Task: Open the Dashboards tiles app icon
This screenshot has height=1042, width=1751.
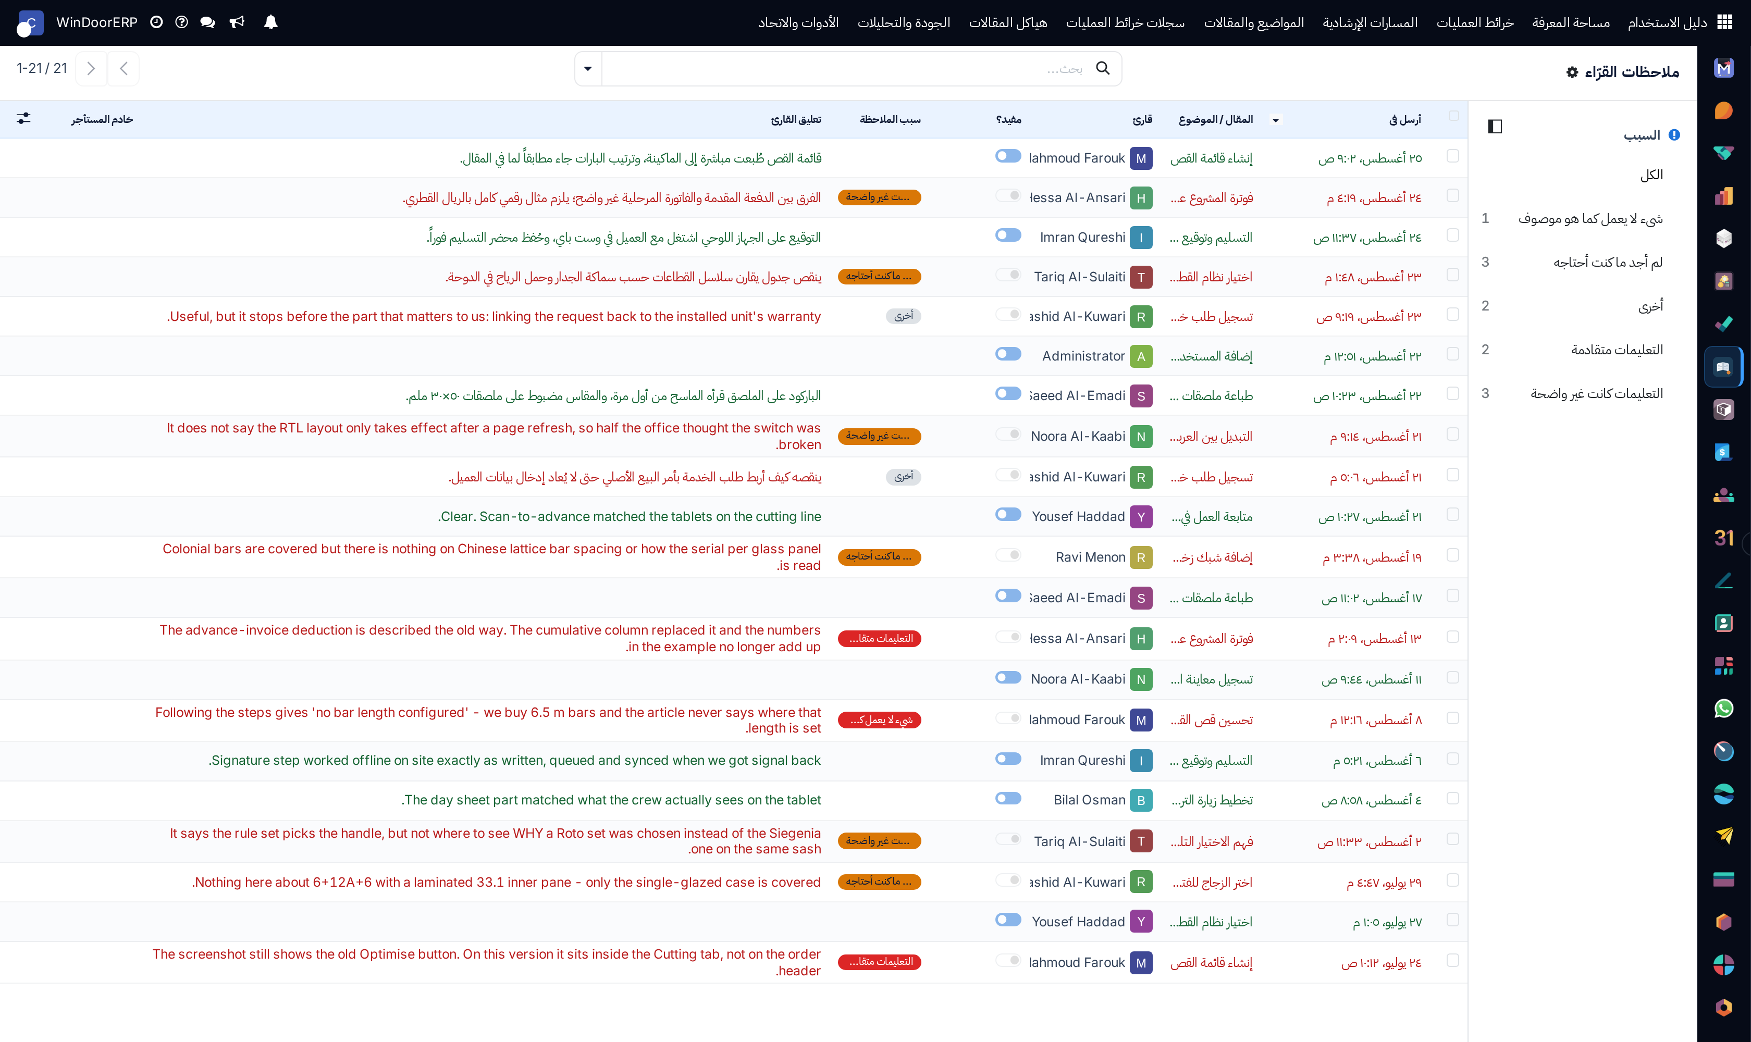Action: pyautogui.click(x=1723, y=666)
